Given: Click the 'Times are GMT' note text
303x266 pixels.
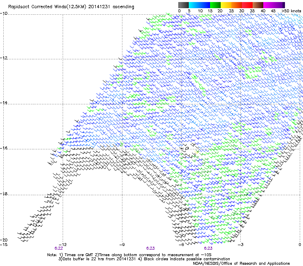Looking at the screenshot, I should [79, 255].
